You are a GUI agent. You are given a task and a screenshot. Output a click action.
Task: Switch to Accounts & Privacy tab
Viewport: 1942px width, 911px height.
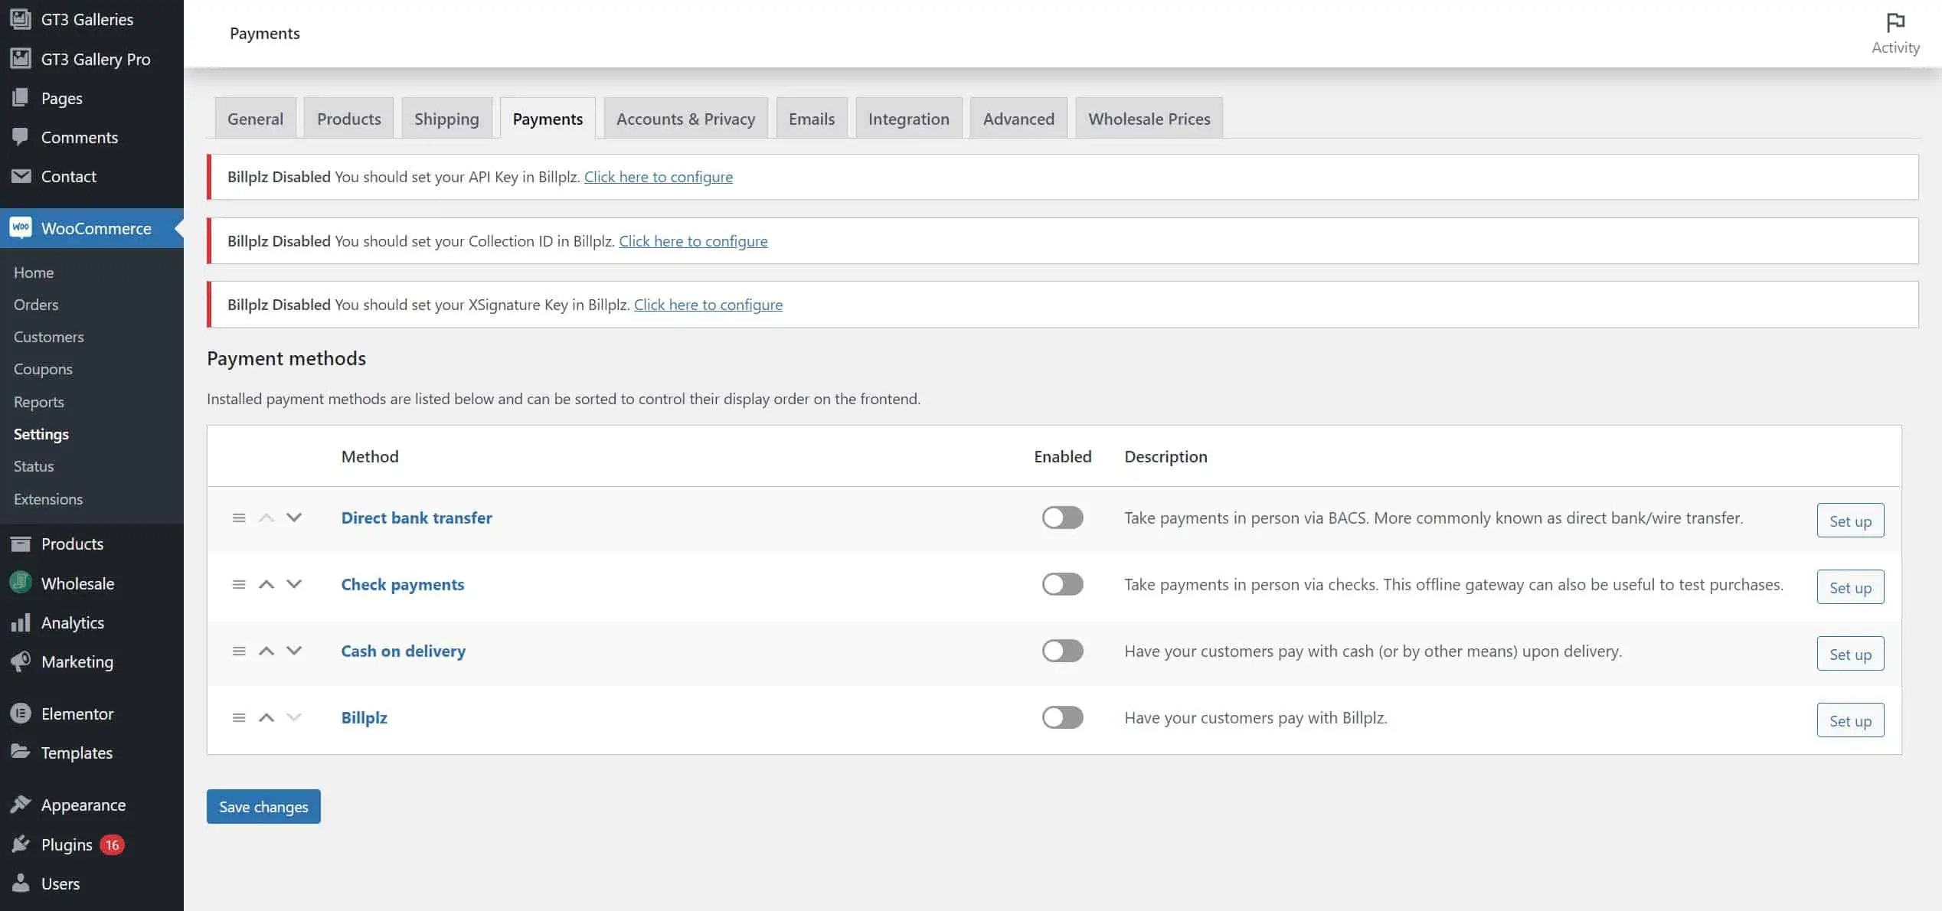(685, 119)
